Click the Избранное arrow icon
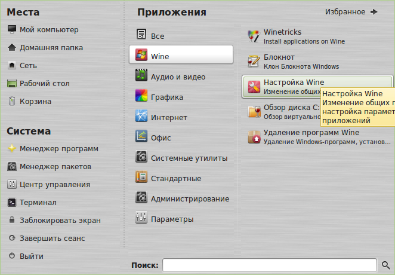This screenshot has height=275, width=395. tap(374, 12)
